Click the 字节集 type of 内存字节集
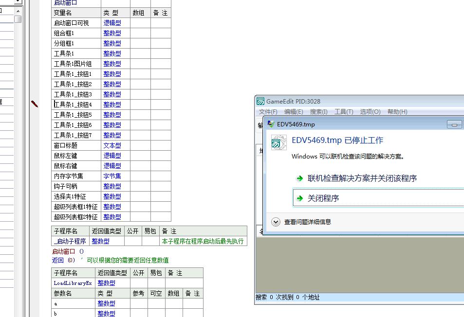Viewport: 464px width, 317px height. (x=112, y=176)
